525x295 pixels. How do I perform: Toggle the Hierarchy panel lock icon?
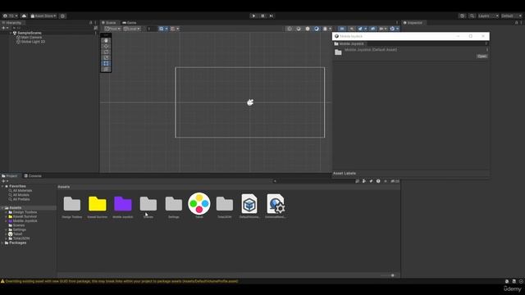[x=90, y=23]
